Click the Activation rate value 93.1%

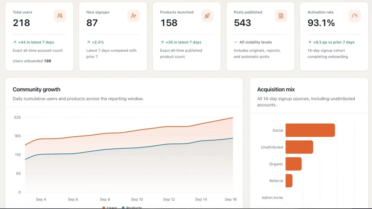pyautogui.click(x=321, y=23)
